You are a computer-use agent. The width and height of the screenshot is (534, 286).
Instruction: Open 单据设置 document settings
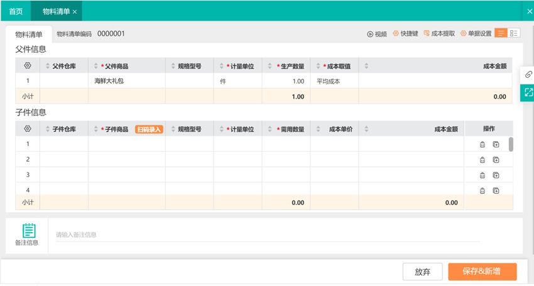(464, 34)
